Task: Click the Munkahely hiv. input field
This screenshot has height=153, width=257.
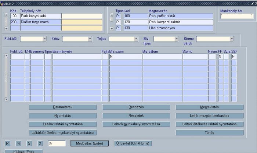Action: tap(237, 16)
